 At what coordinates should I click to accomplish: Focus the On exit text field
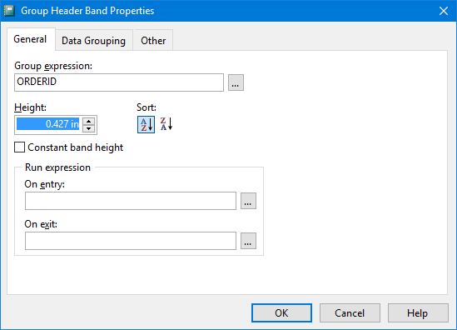[x=131, y=241]
